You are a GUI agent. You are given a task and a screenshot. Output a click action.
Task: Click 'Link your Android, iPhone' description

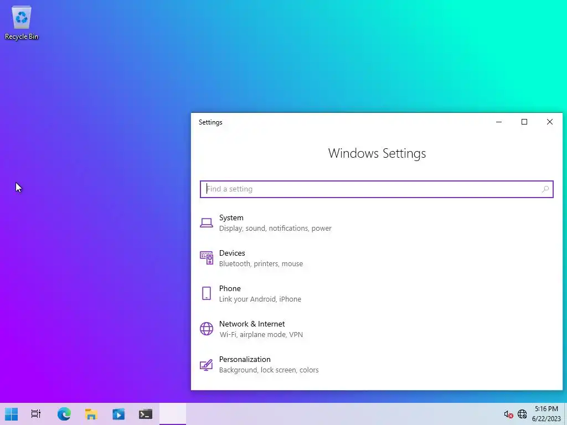260,299
